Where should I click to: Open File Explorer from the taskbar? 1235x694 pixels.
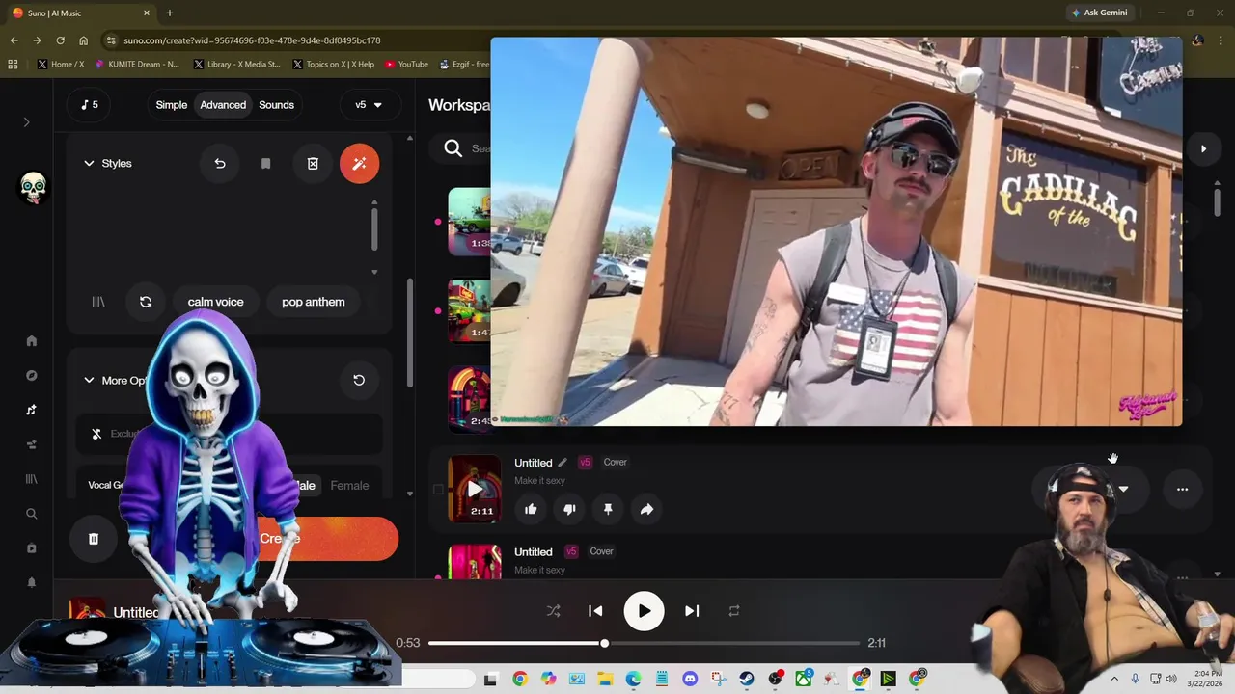tap(605, 679)
